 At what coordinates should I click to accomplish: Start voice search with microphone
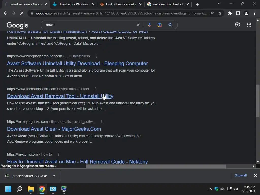[149, 25]
